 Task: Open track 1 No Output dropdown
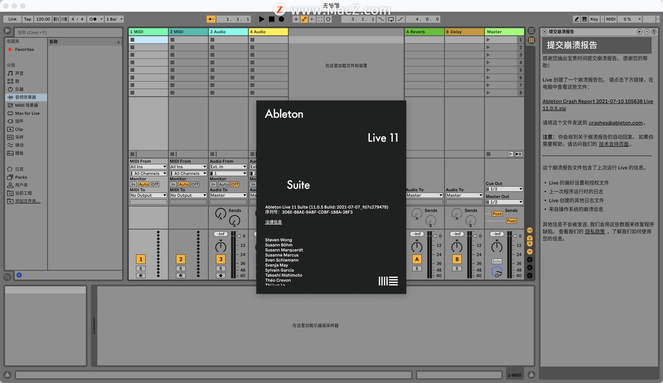point(148,195)
